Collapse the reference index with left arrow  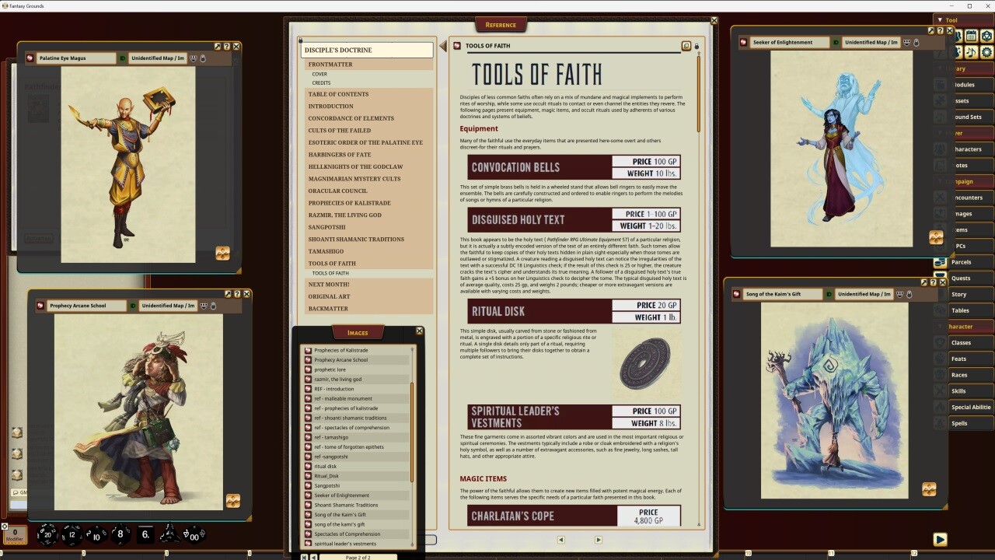coord(443,47)
